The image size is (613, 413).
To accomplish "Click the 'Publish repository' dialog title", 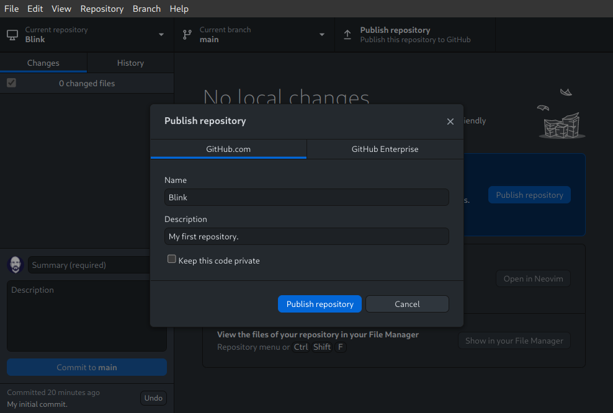I will tap(205, 121).
